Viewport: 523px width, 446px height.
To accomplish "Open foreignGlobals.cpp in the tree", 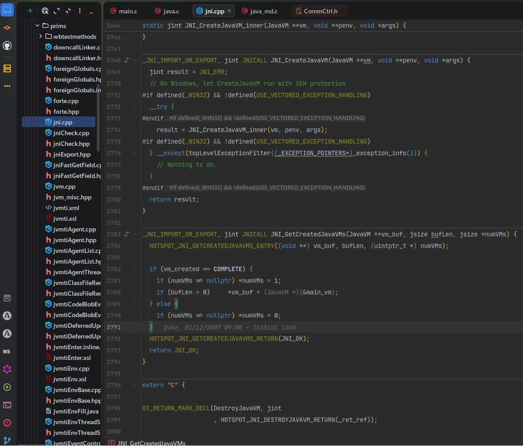I will pyautogui.click(x=72, y=69).
